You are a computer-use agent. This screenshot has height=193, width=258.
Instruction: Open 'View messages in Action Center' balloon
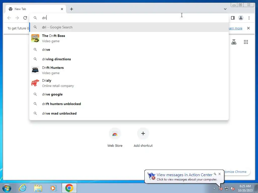pyautogui.click(x=184, y=177)
